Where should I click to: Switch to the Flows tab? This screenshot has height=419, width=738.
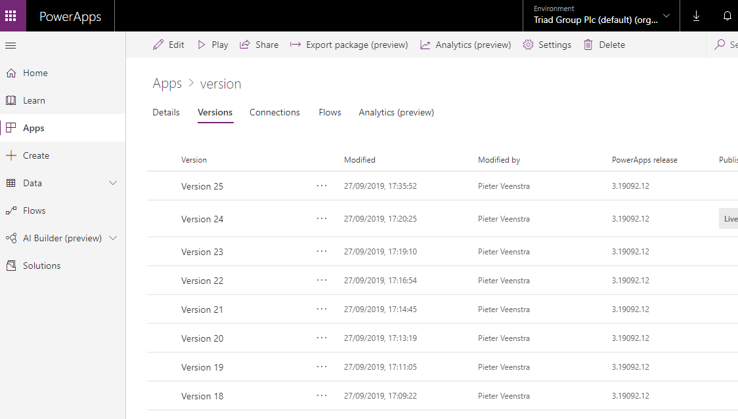tap(330, 112)
